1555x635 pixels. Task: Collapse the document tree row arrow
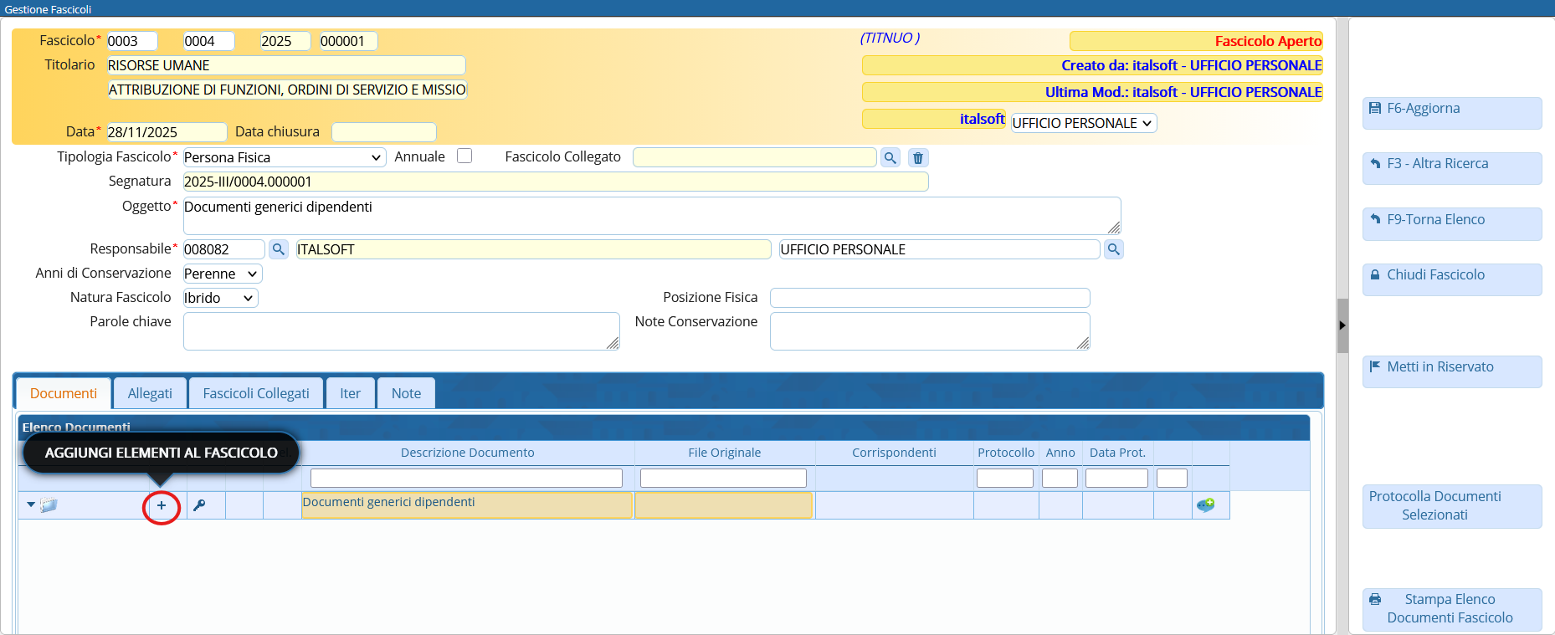click(31, 504)
